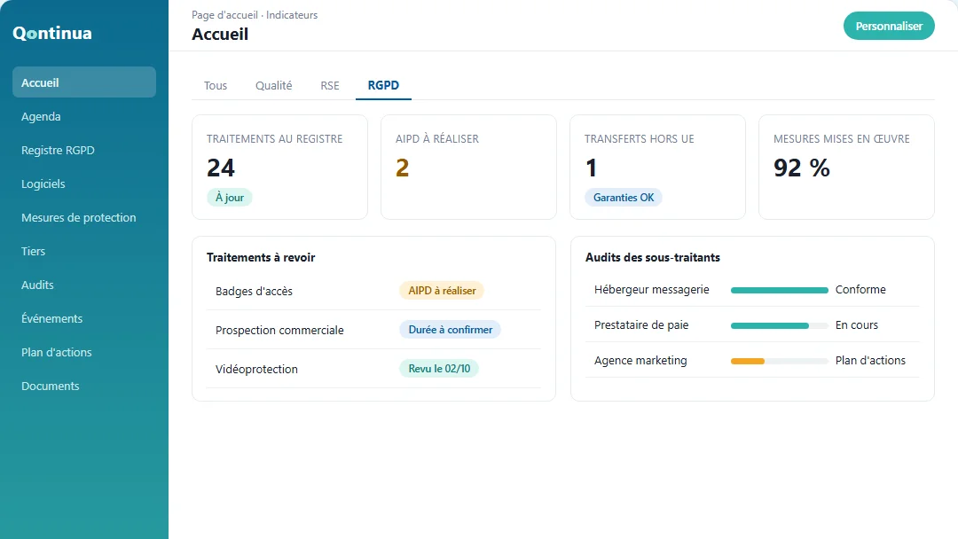Open the Prospection commerciale row
Image resolution: width=958 pixels, height=539 pixels.
pyautogui.click(x=374, y=330)
